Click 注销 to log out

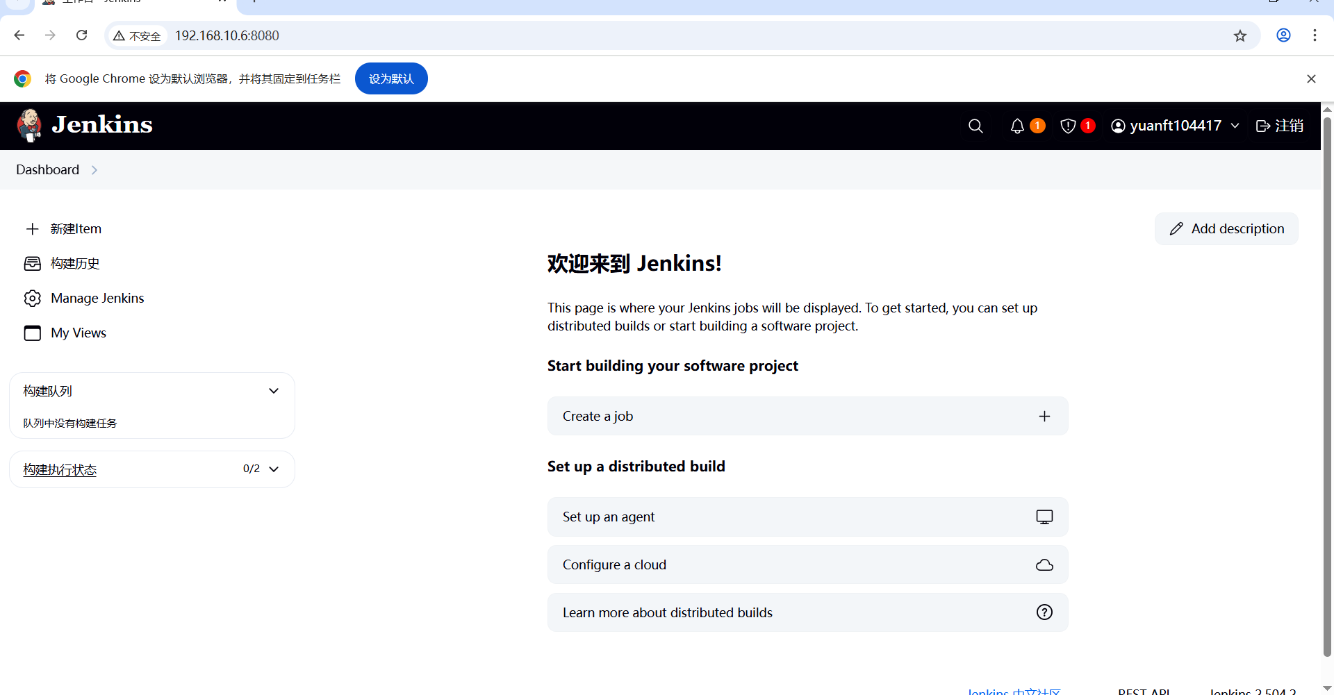1280,126
